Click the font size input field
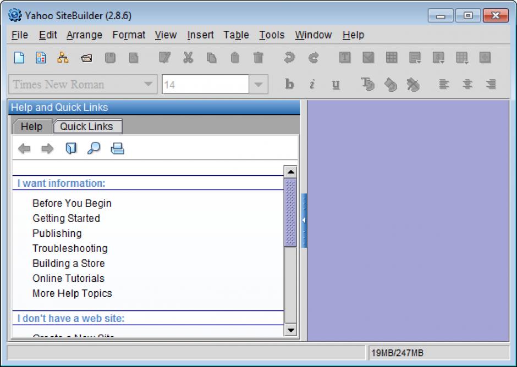 (x=205, y=85)
